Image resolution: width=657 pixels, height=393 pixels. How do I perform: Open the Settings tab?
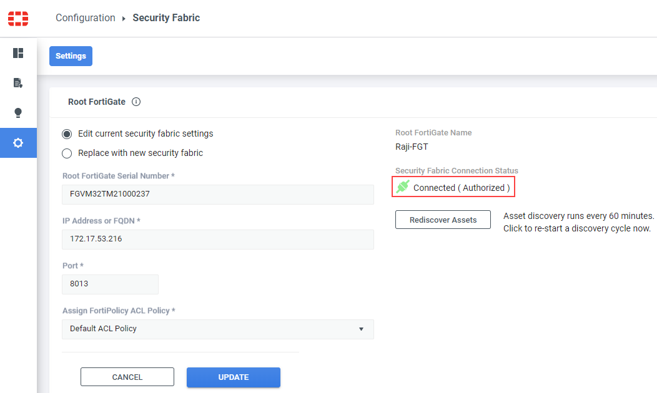pyautogui.click(x=71, y=56)
